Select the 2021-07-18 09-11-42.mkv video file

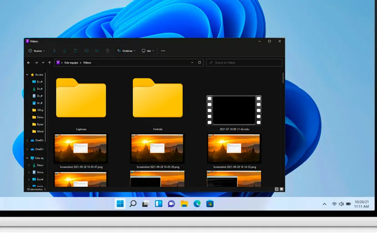(x=234, y=113)
